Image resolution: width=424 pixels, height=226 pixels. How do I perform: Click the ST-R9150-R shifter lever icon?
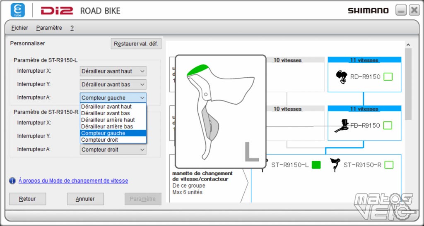click(335, 165)
